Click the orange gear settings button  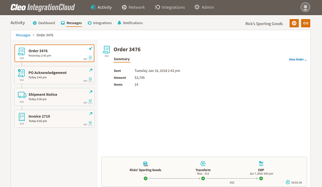pos(294,23)
